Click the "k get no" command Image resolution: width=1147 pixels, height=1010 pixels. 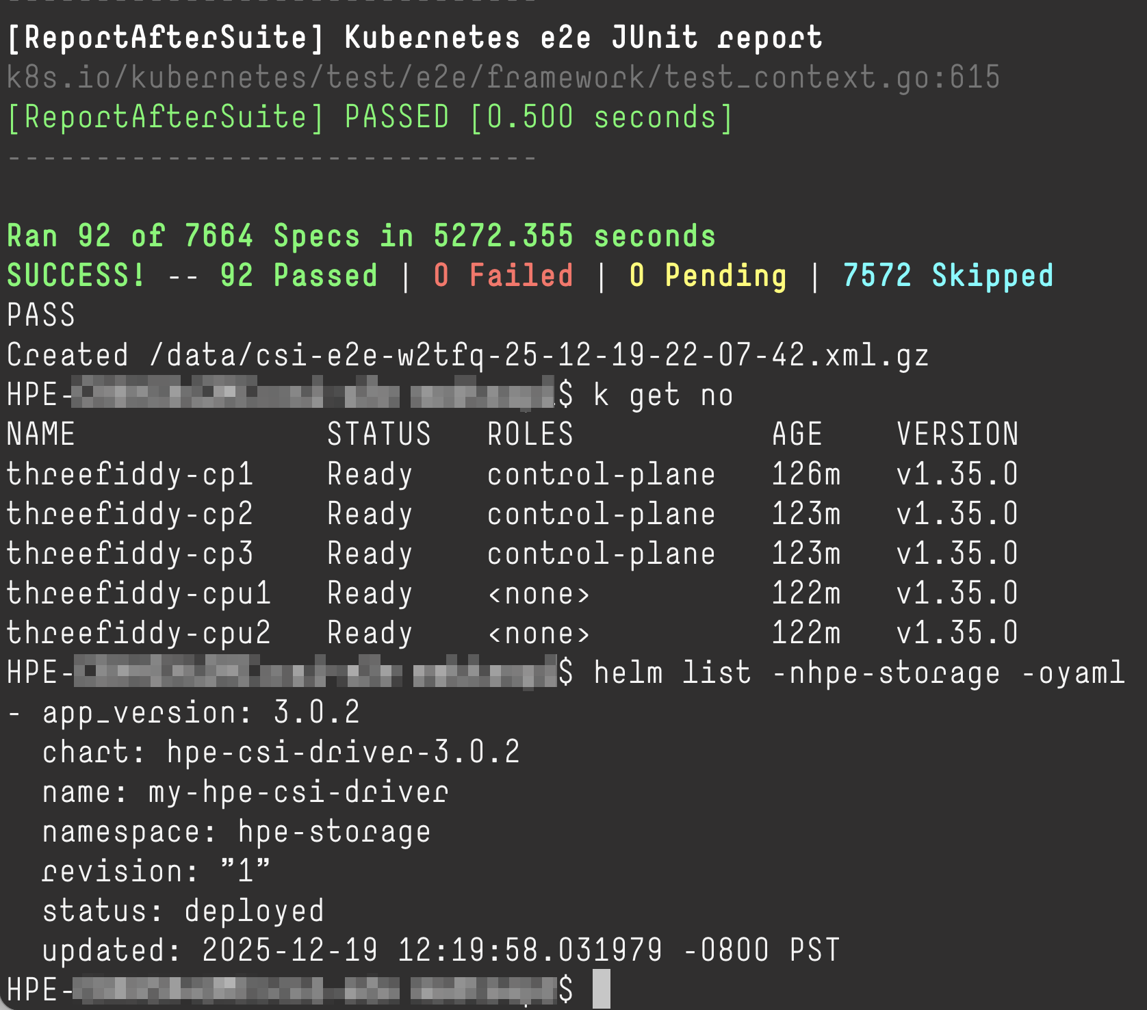click(x=663, y=396)
